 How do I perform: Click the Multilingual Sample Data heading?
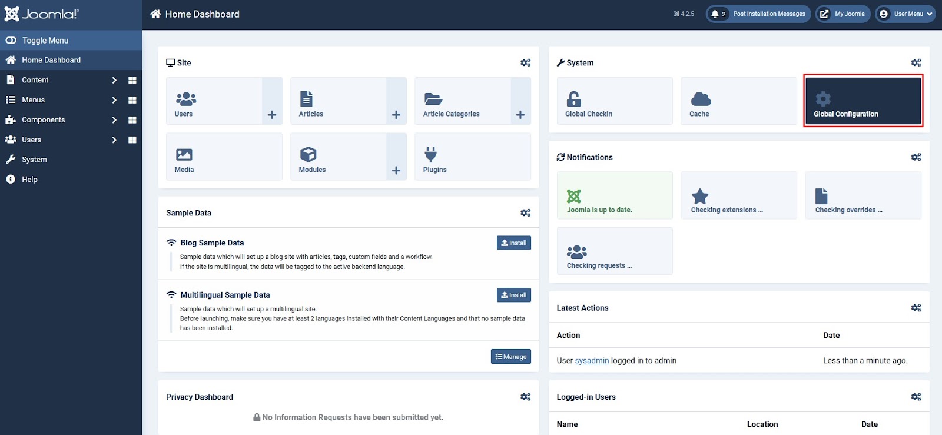tap(225, 295)
